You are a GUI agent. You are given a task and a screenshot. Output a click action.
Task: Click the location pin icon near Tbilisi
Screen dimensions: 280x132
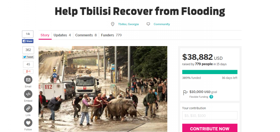(x=113, y=24)
